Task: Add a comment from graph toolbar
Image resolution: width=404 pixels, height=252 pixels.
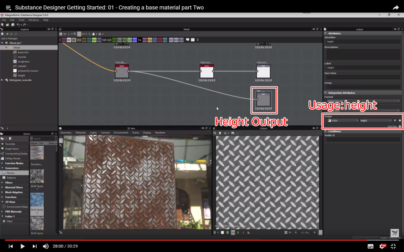Action: [188, 39]
